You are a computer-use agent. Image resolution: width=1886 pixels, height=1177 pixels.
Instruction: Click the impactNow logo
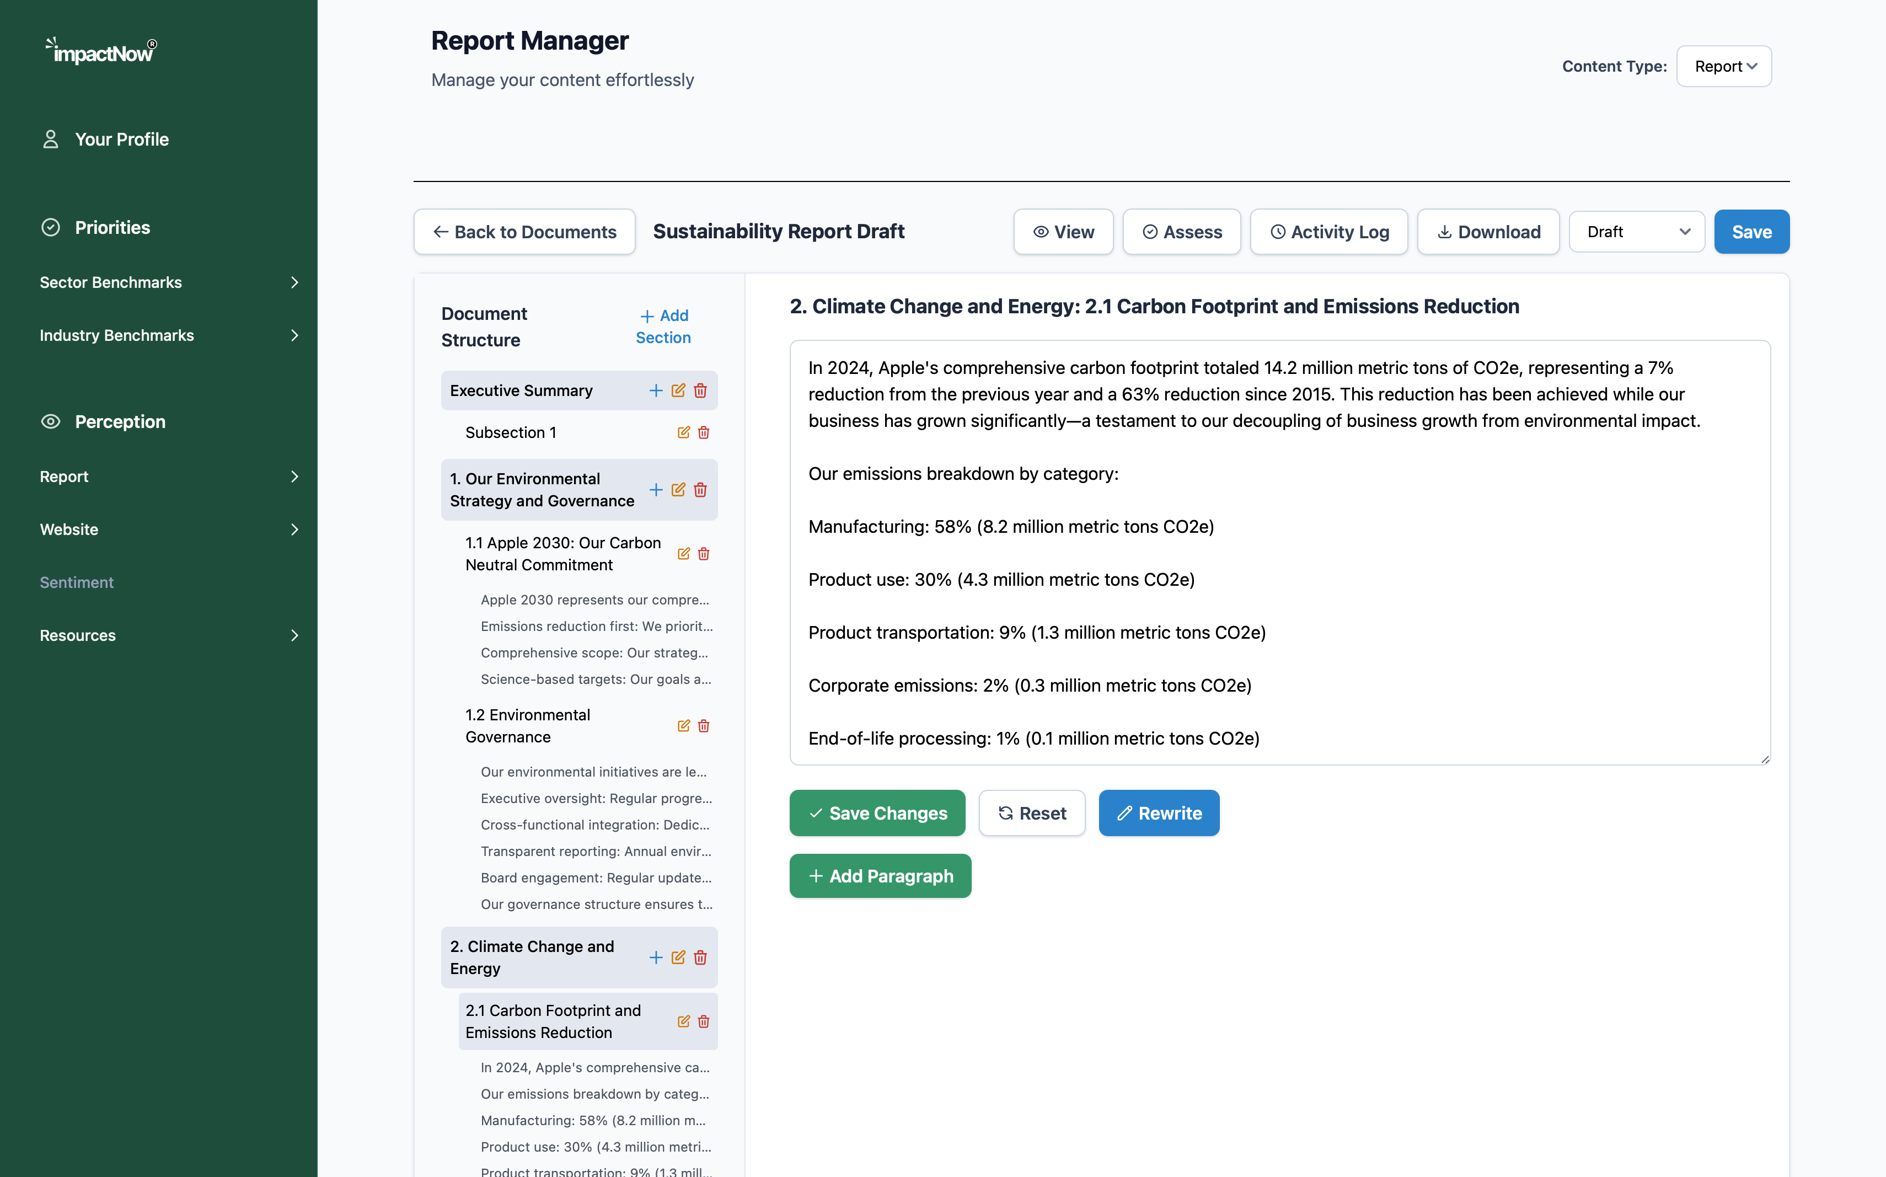click(x=101, y=51)
